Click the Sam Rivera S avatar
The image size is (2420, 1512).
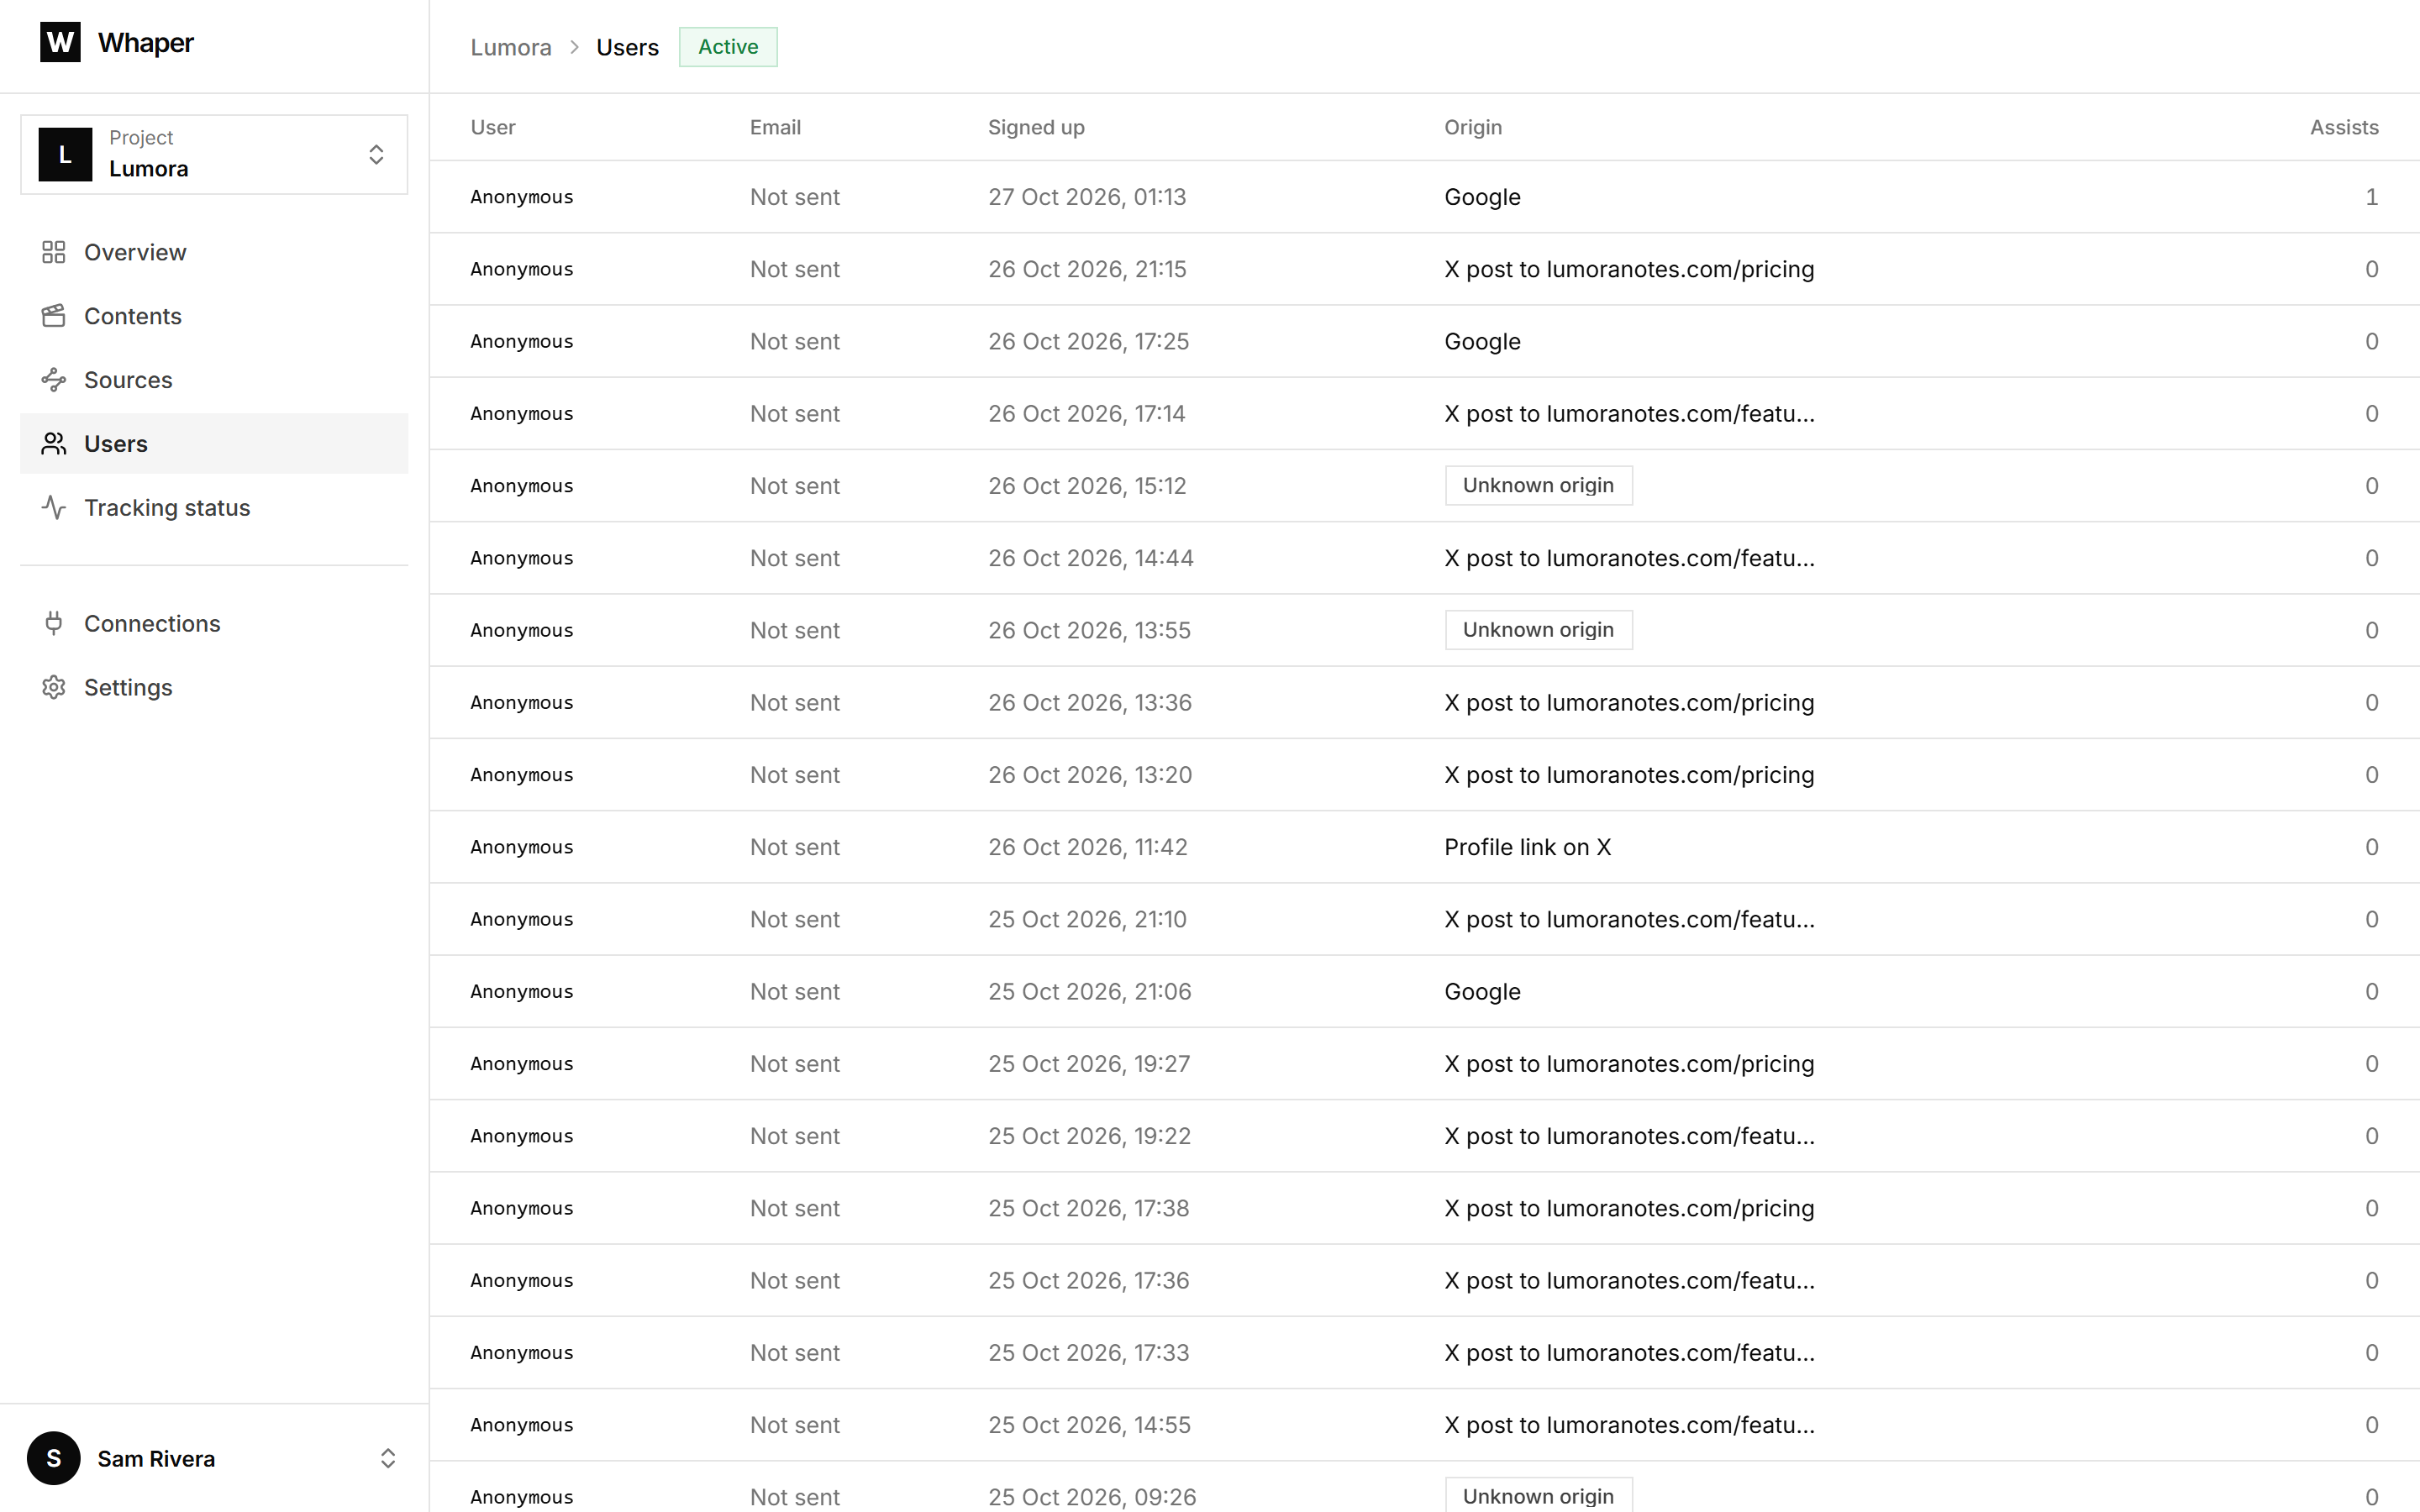coord(54,1458)
